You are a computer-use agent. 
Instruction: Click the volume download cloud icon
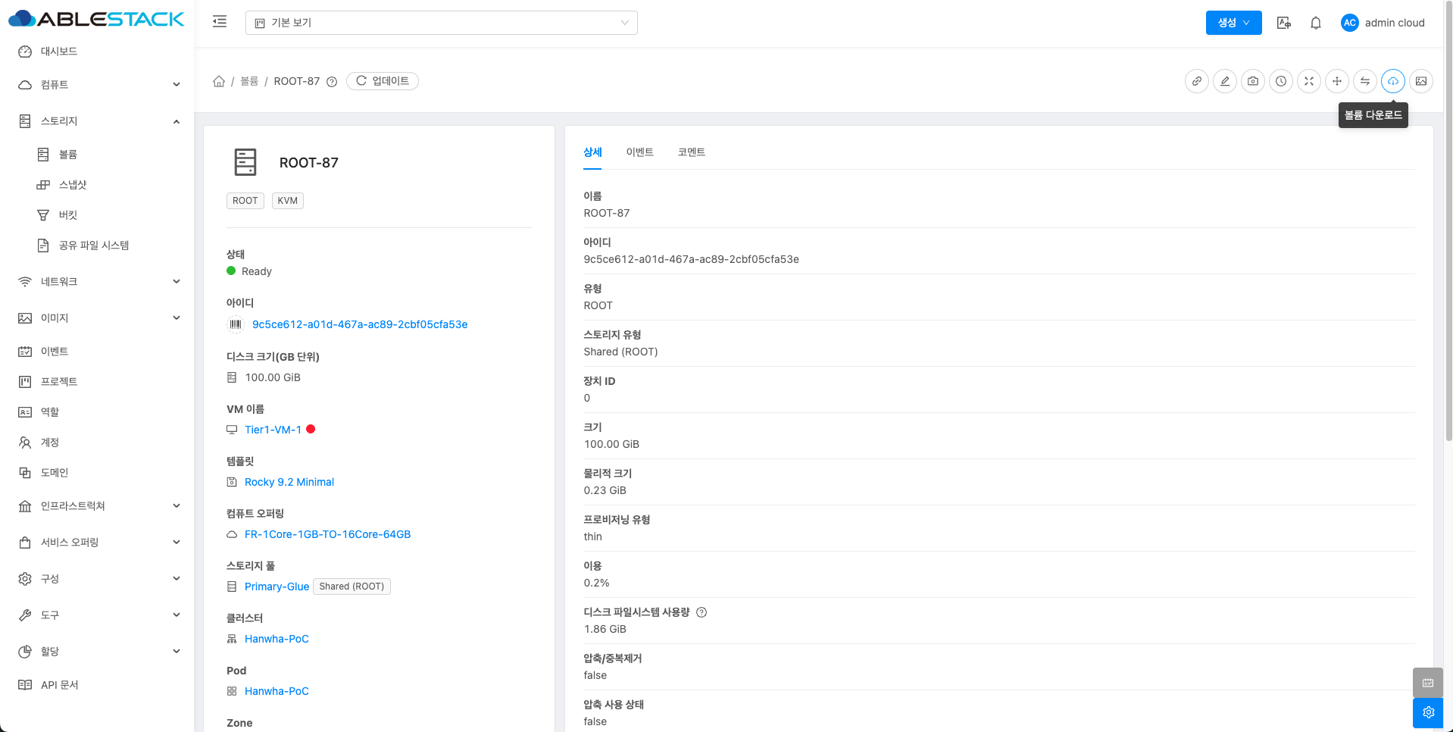point(1392,81)
